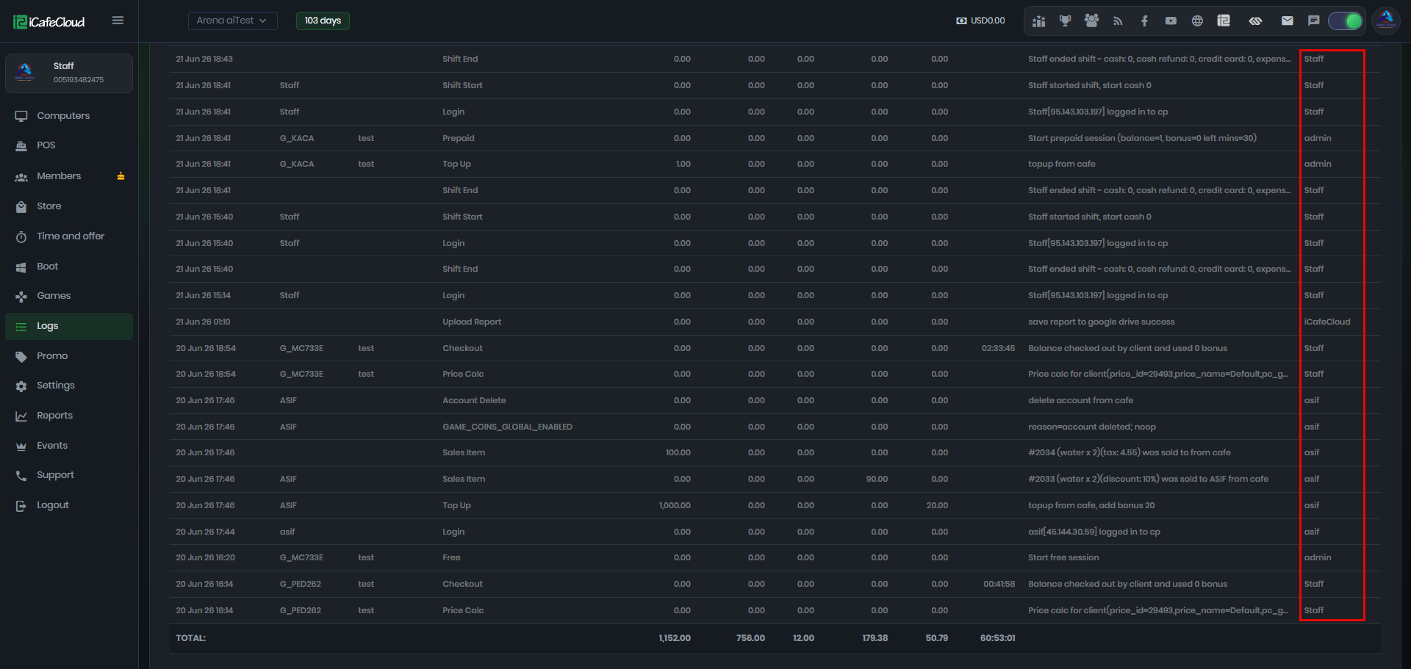Image resolution: width=1411 pixels, height=669 pixels.
Task: Click the Support label in sidebar
Action: (x=55, y=475)
